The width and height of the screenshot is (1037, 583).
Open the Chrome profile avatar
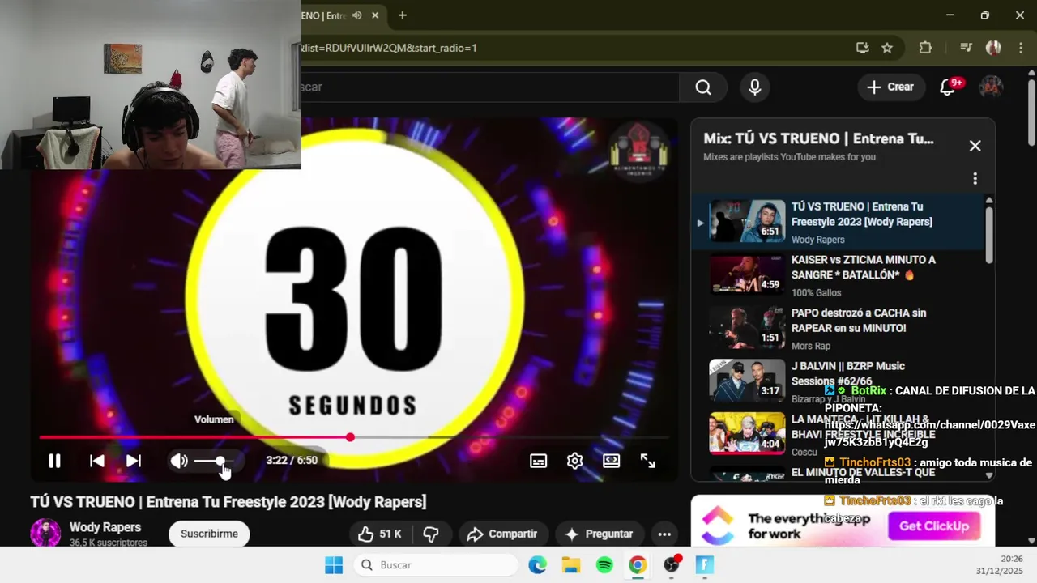(x=993, y=48)
